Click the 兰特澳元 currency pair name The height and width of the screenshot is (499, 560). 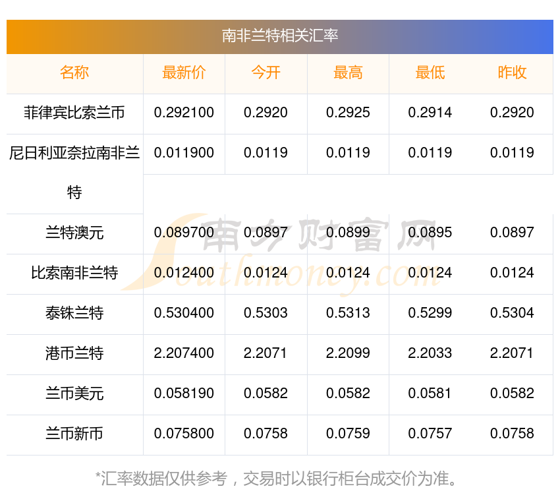point(74,233)
